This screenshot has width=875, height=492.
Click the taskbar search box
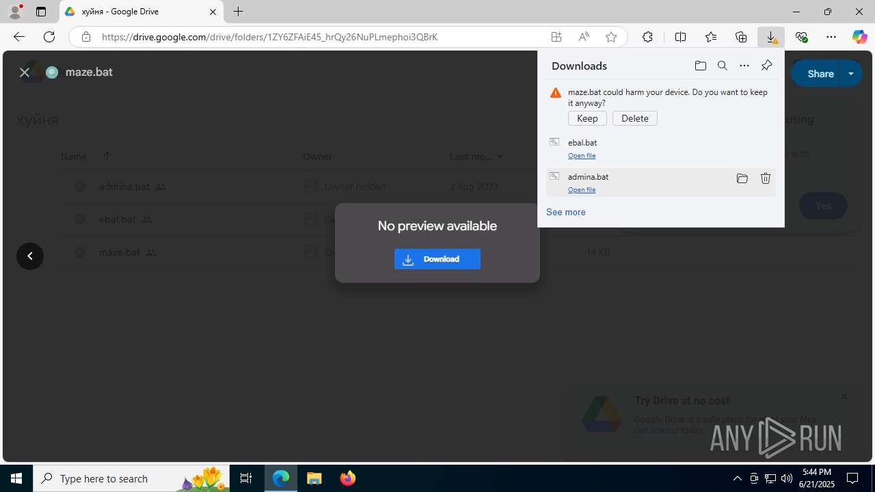132,478
